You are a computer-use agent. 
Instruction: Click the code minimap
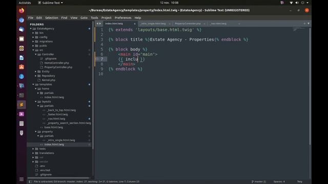pos(299,30)
